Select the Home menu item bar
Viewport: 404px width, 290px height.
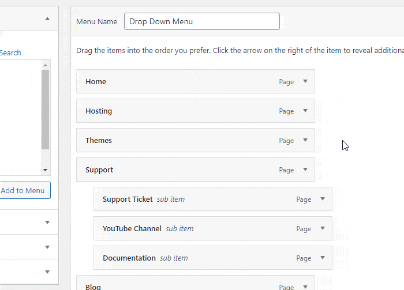pyautogui.click(x=173, y=82)
